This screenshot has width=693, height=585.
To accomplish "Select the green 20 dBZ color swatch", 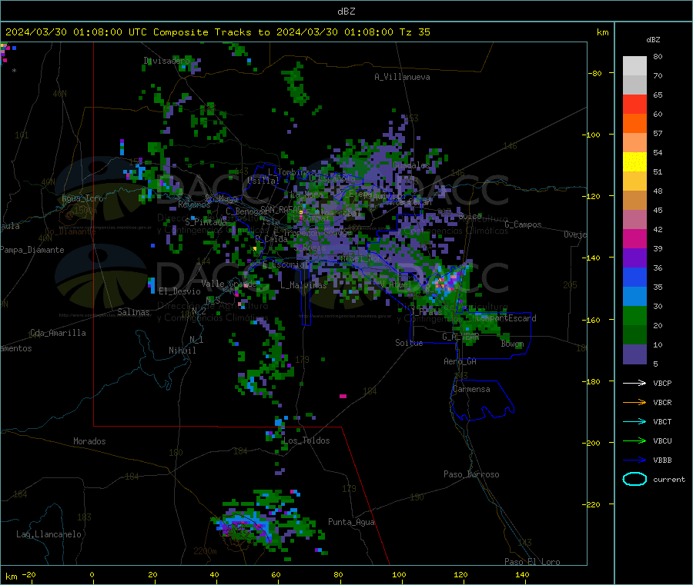I will point(634,315).
